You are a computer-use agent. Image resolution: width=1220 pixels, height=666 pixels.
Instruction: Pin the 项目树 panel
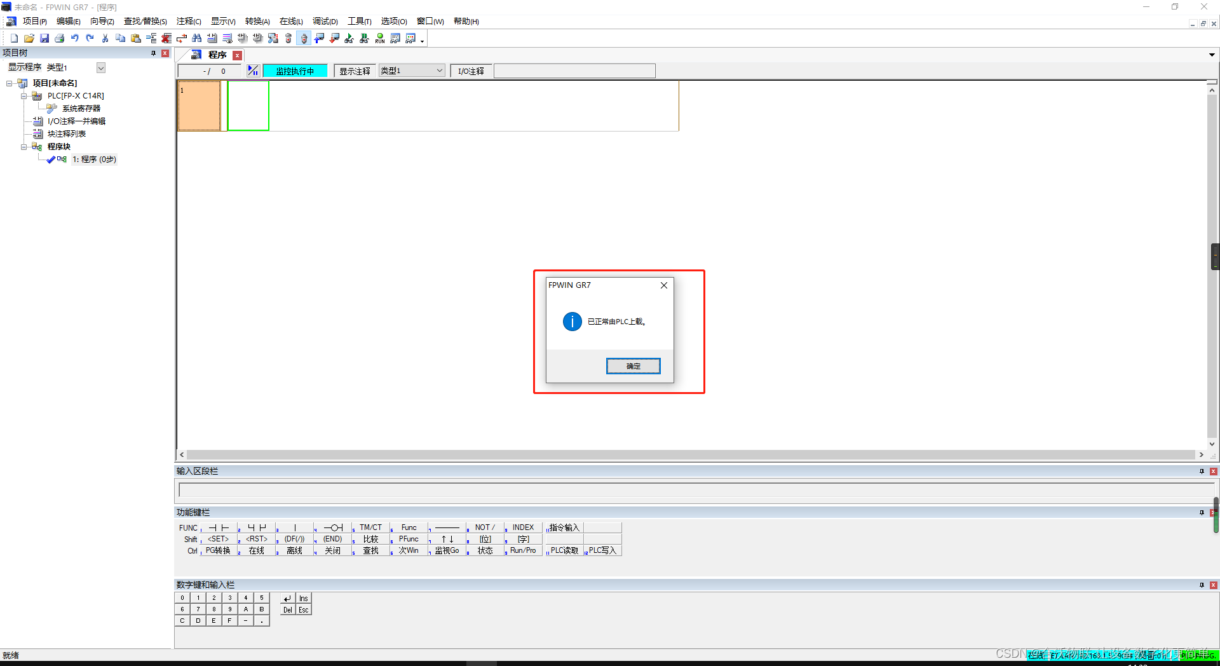click(153, 53)
